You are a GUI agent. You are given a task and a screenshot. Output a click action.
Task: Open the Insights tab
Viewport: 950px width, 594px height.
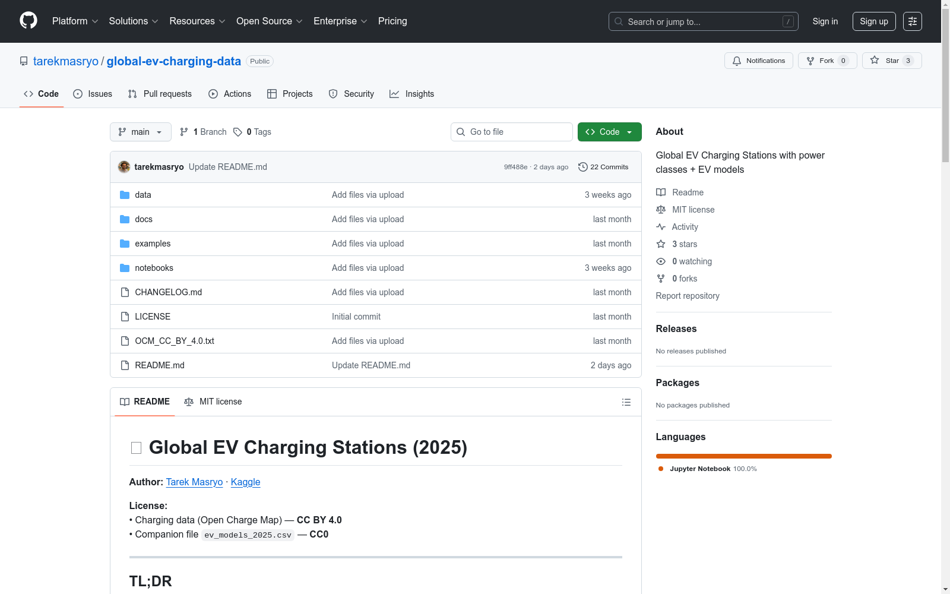coord(411,94)
